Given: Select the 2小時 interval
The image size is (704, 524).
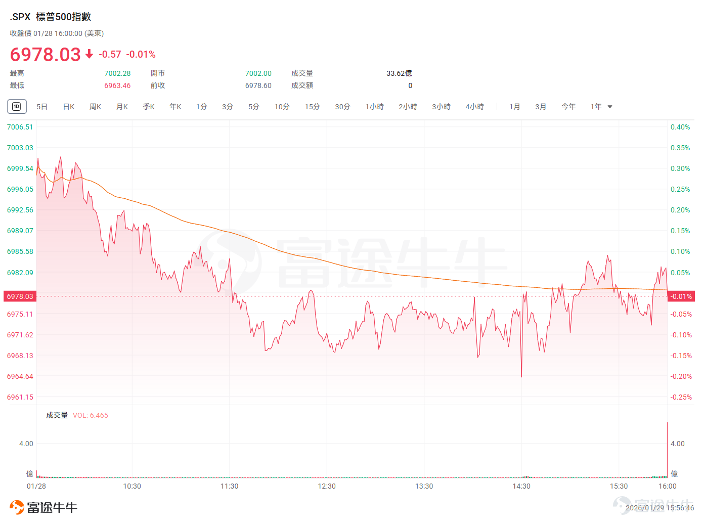Looking at the screenshot, I should (408, 107).
